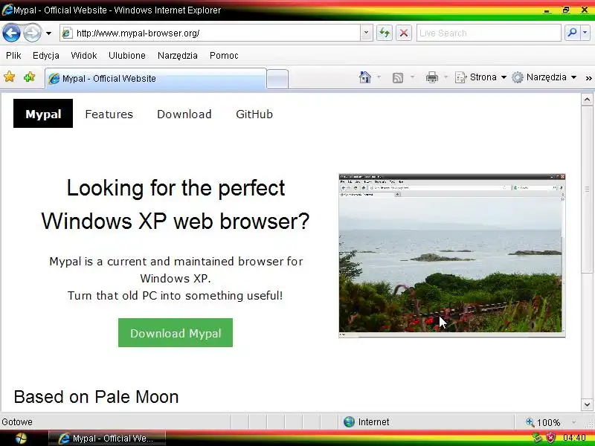Open a new blank tab
595x446 pixels.
277,80
